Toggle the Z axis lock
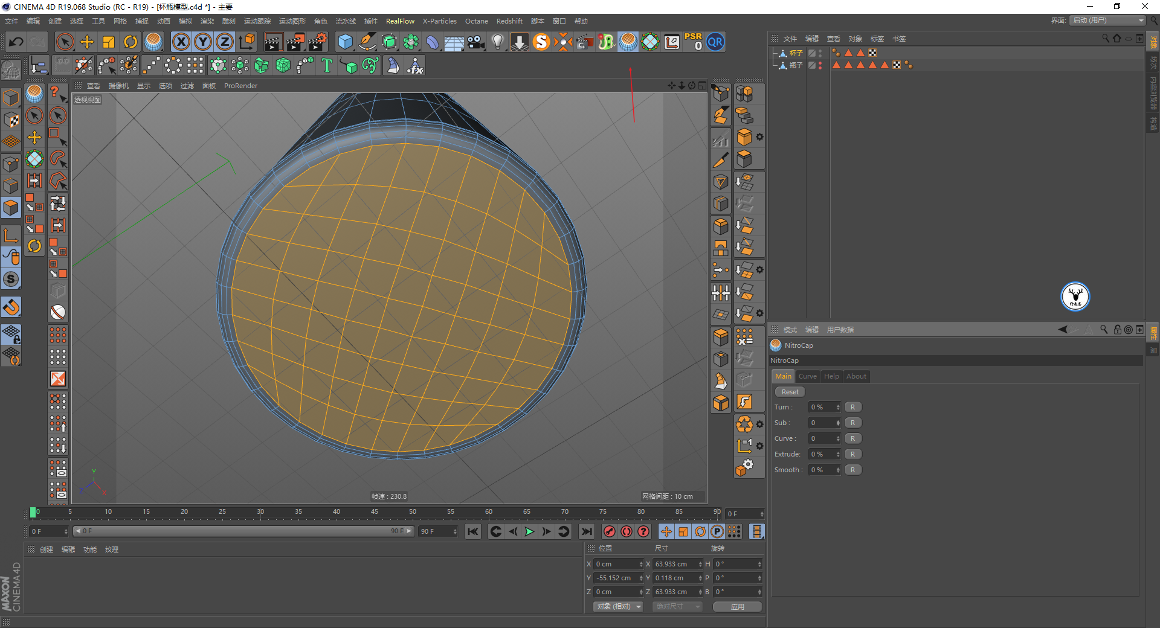1160x628 pixels. [225, 42]
